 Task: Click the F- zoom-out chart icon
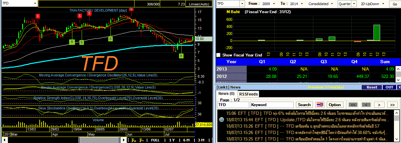click(141, 140)
